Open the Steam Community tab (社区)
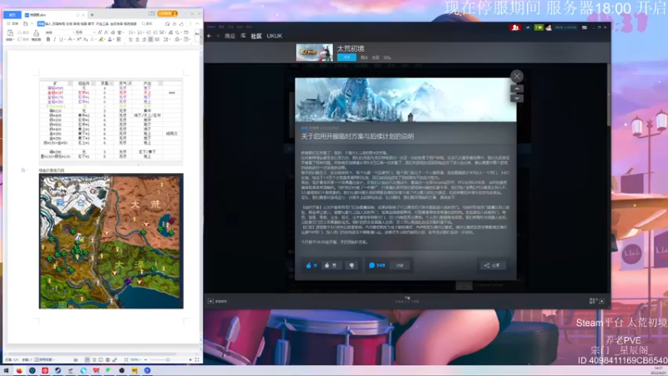The image size is (668, 376). click(x=256, y=36)
